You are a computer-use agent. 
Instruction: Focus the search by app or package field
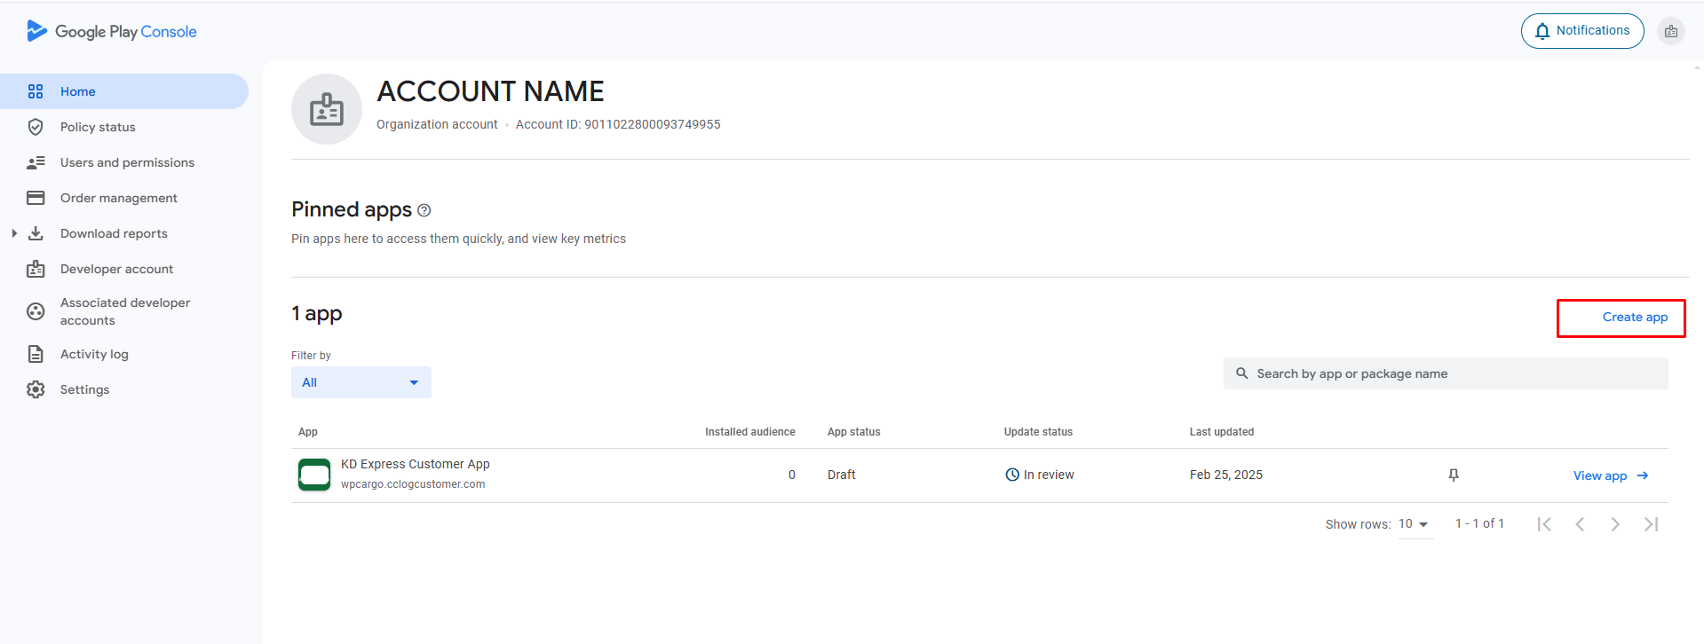1446,373
